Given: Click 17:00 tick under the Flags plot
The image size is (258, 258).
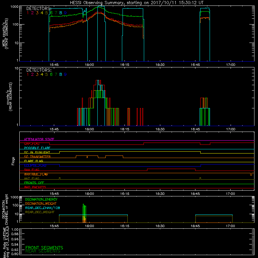Looking at the screenshot, I should click(x=231, y=194).
